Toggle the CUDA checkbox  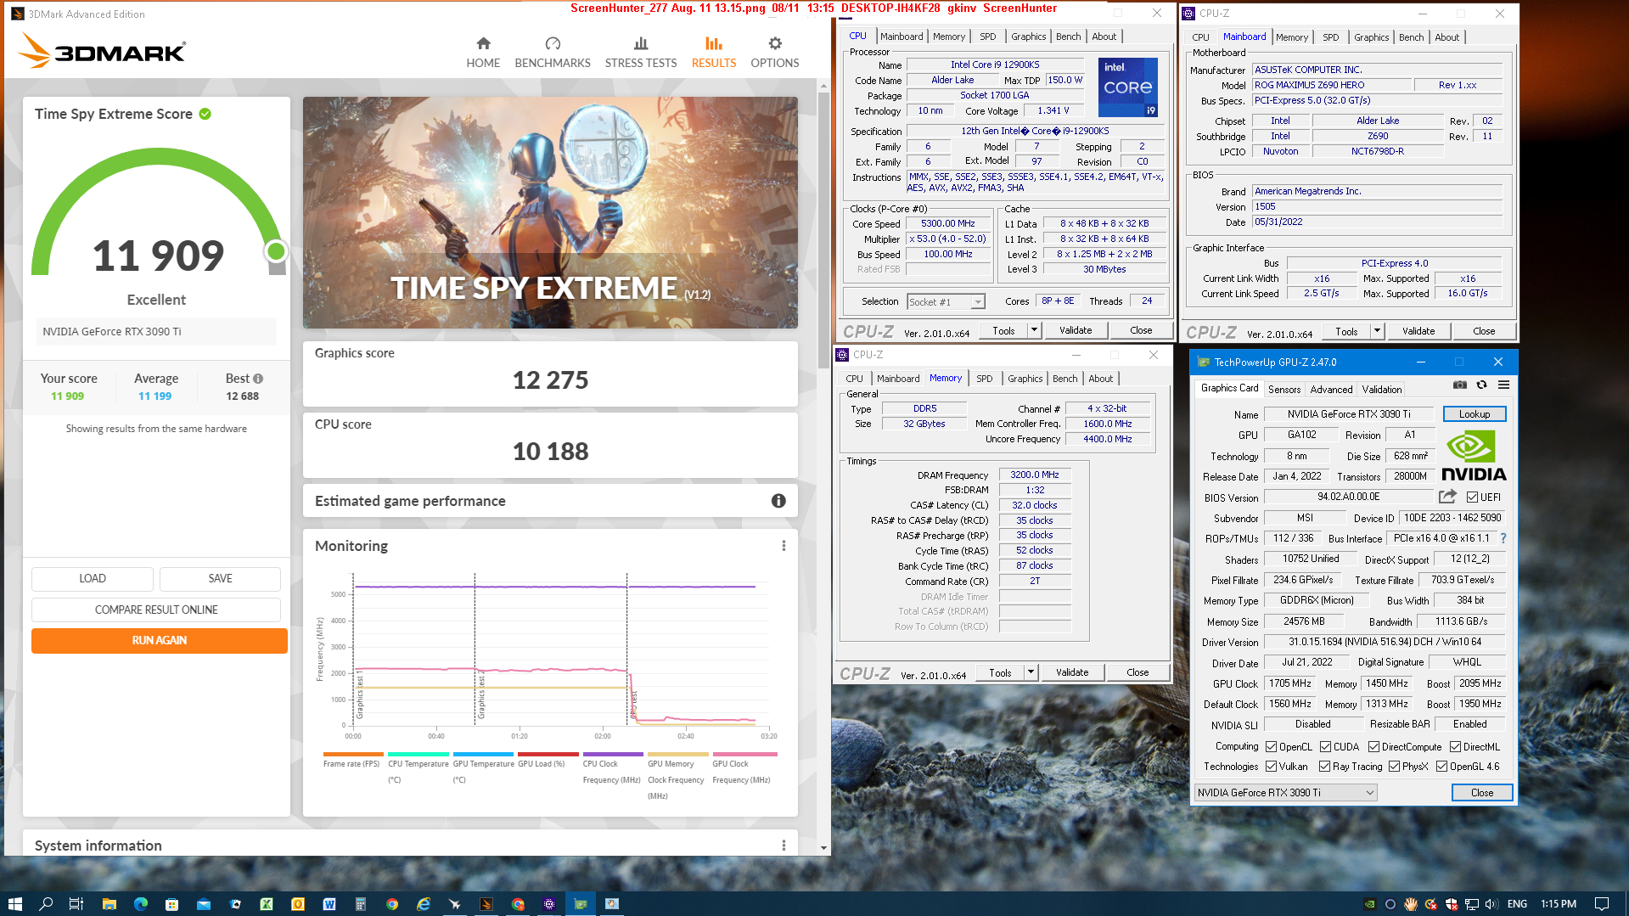click(1325, 747)
